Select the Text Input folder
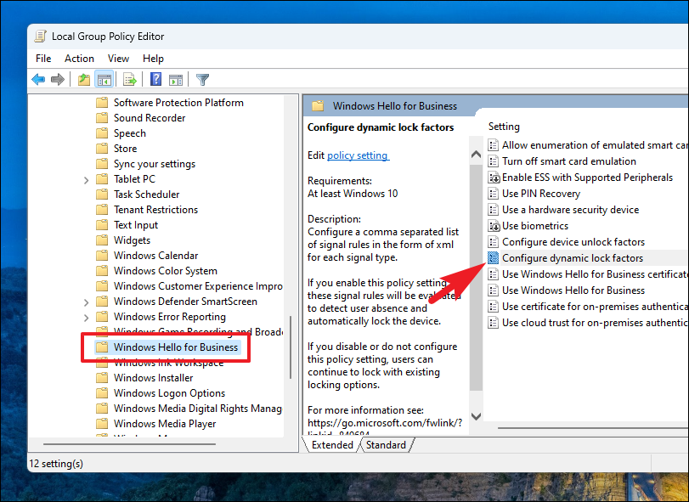 pos(135,225)
